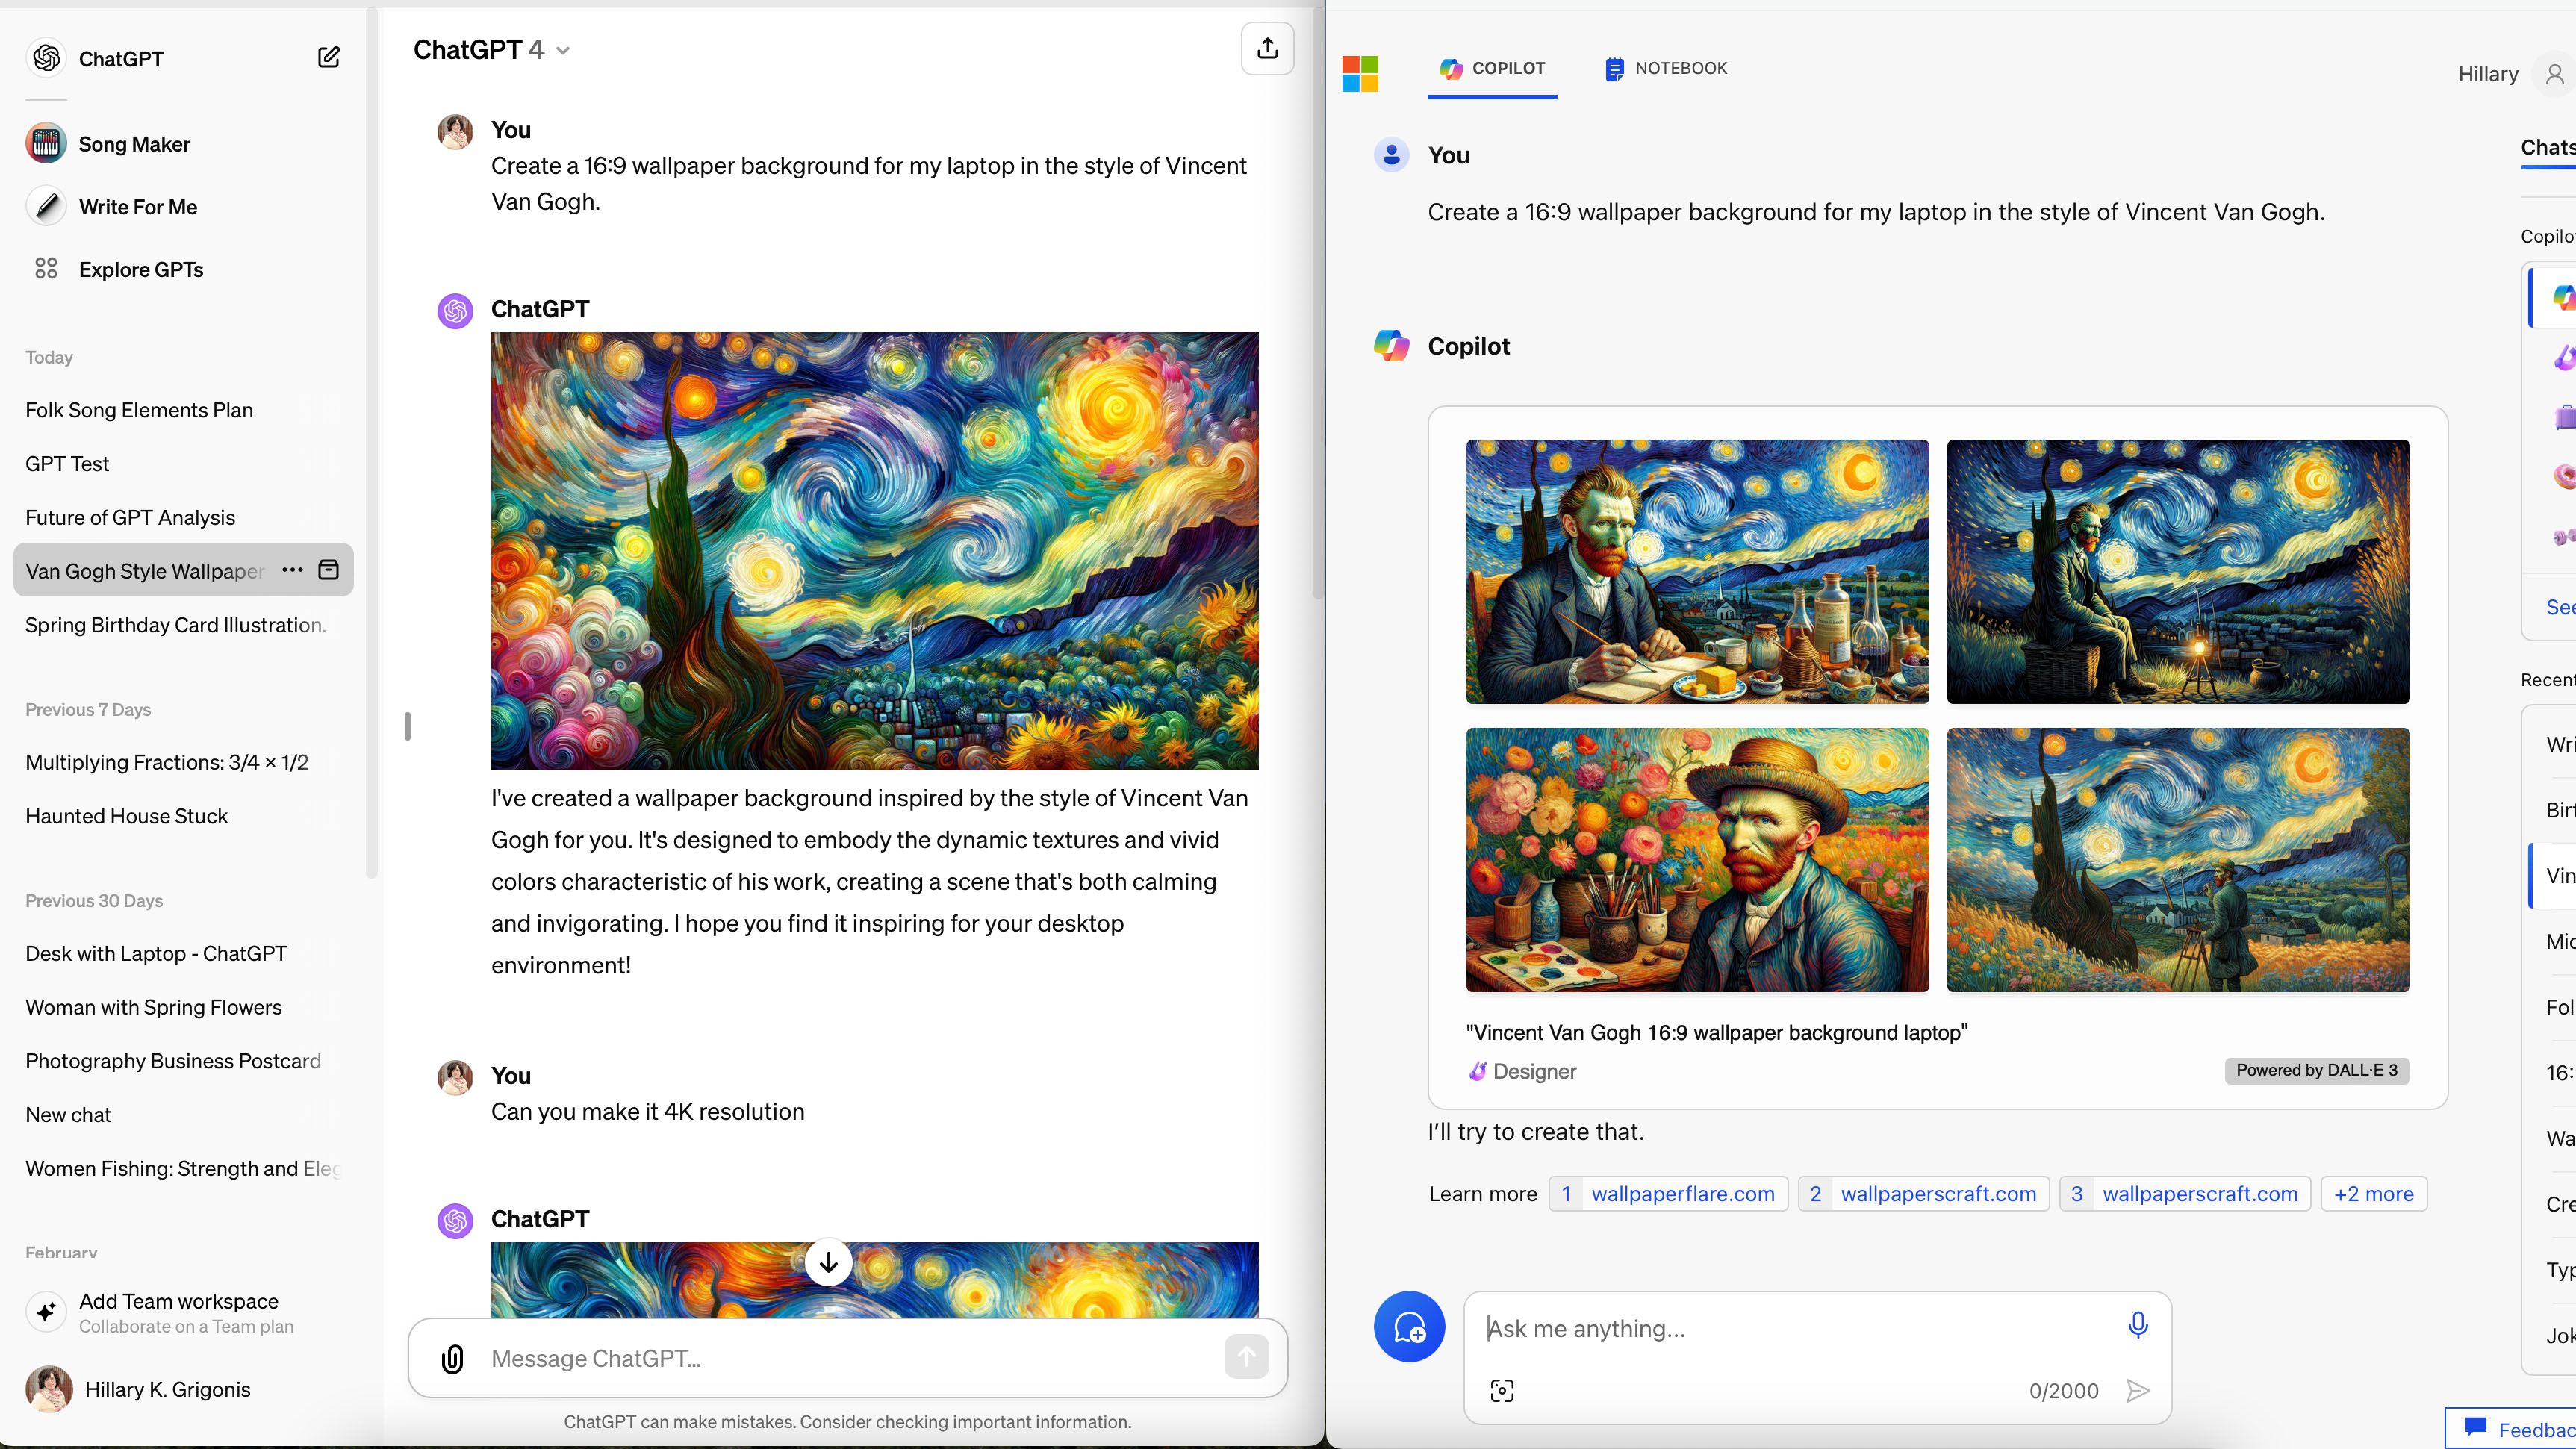2576x1449 pixels.
Task: Click the Write For Me icon in sidebar
Action: [46, 205]
